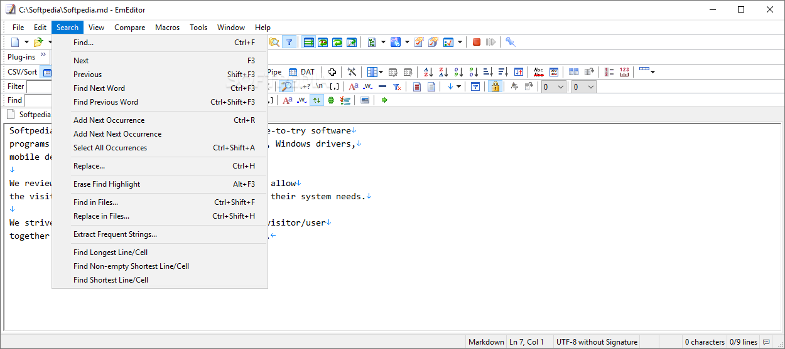The height and width of the screenshot is (349, 785).
Task: Click the Pipe separated format icon
Action: pos(274,72)
